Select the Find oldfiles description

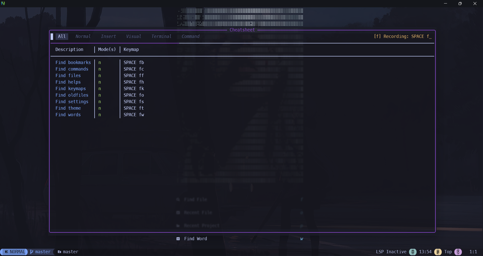coord(72,95)
